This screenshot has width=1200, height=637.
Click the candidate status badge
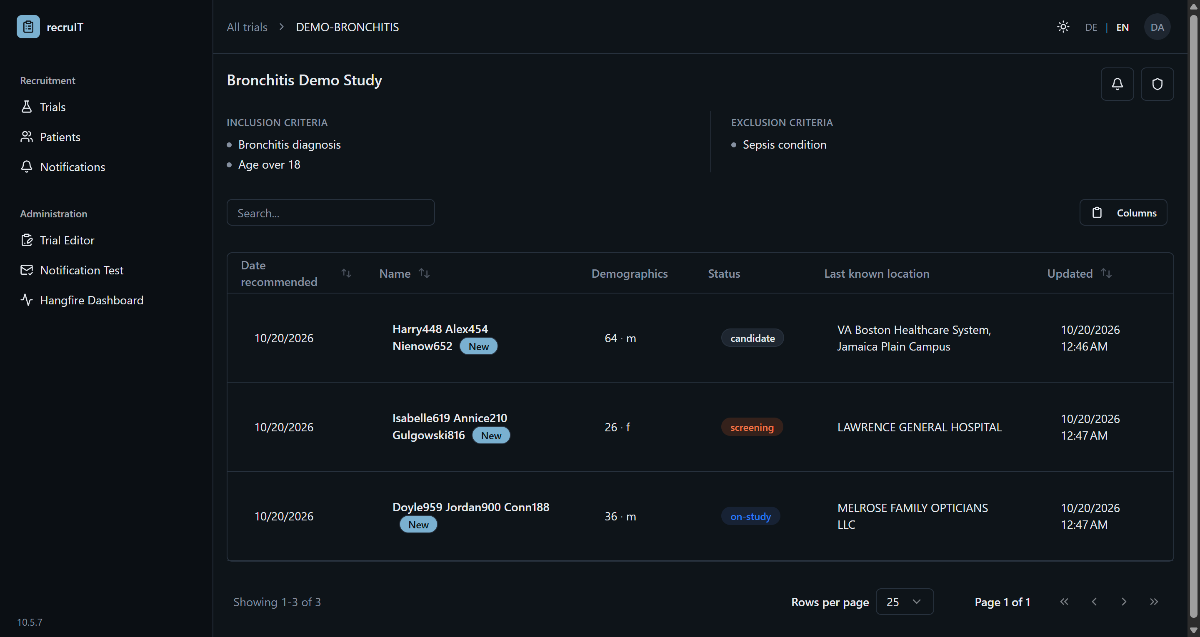[x=752, y=338]
